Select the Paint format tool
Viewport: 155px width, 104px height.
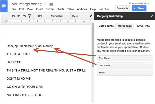30,16
